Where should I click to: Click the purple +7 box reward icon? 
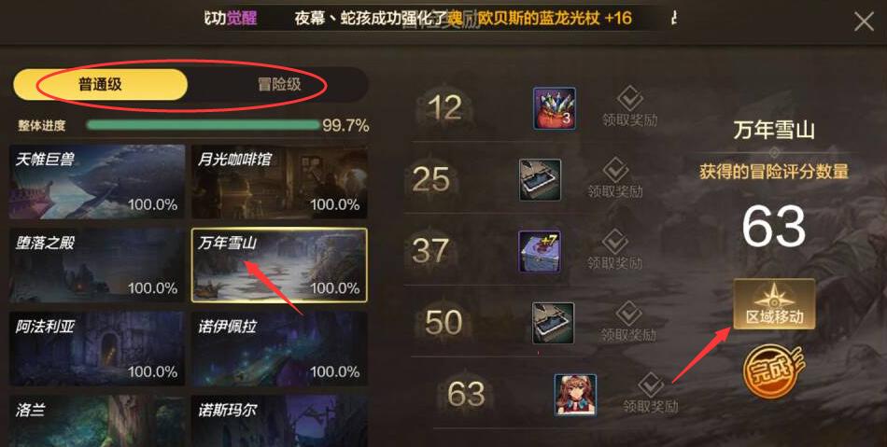[540, 251]
